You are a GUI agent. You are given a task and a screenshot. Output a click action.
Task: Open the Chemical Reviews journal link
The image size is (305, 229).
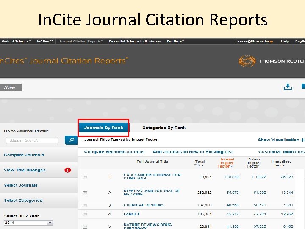point(143,205)
